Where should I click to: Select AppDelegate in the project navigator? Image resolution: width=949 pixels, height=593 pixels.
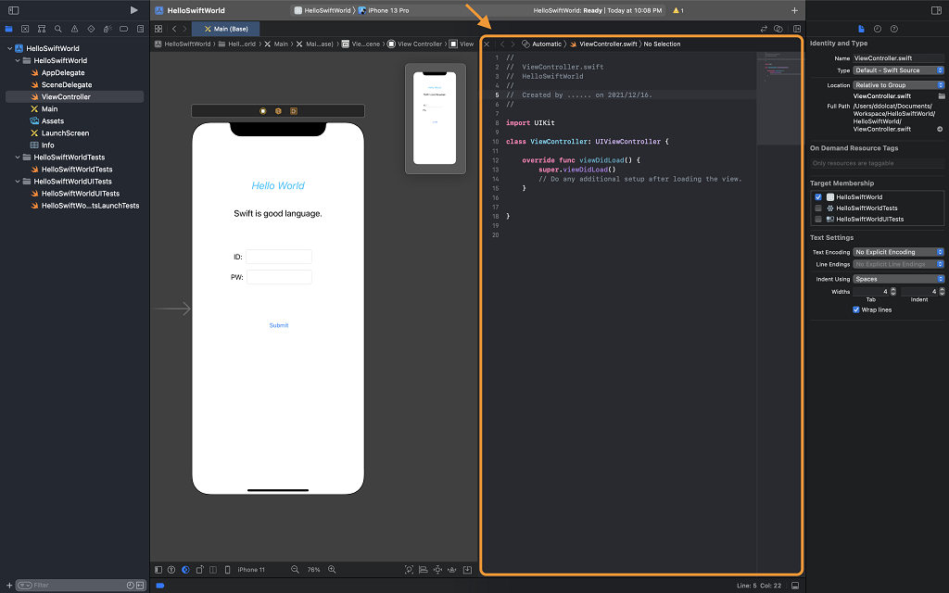(x=63, y=72)
